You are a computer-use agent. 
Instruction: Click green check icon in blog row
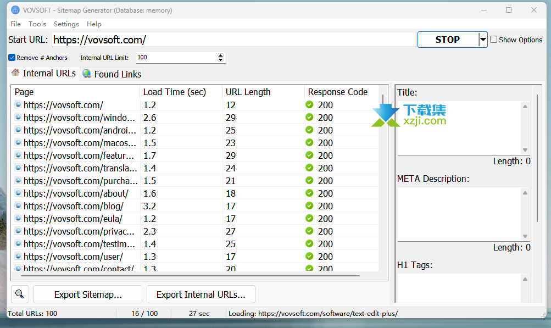coord(309,205)
